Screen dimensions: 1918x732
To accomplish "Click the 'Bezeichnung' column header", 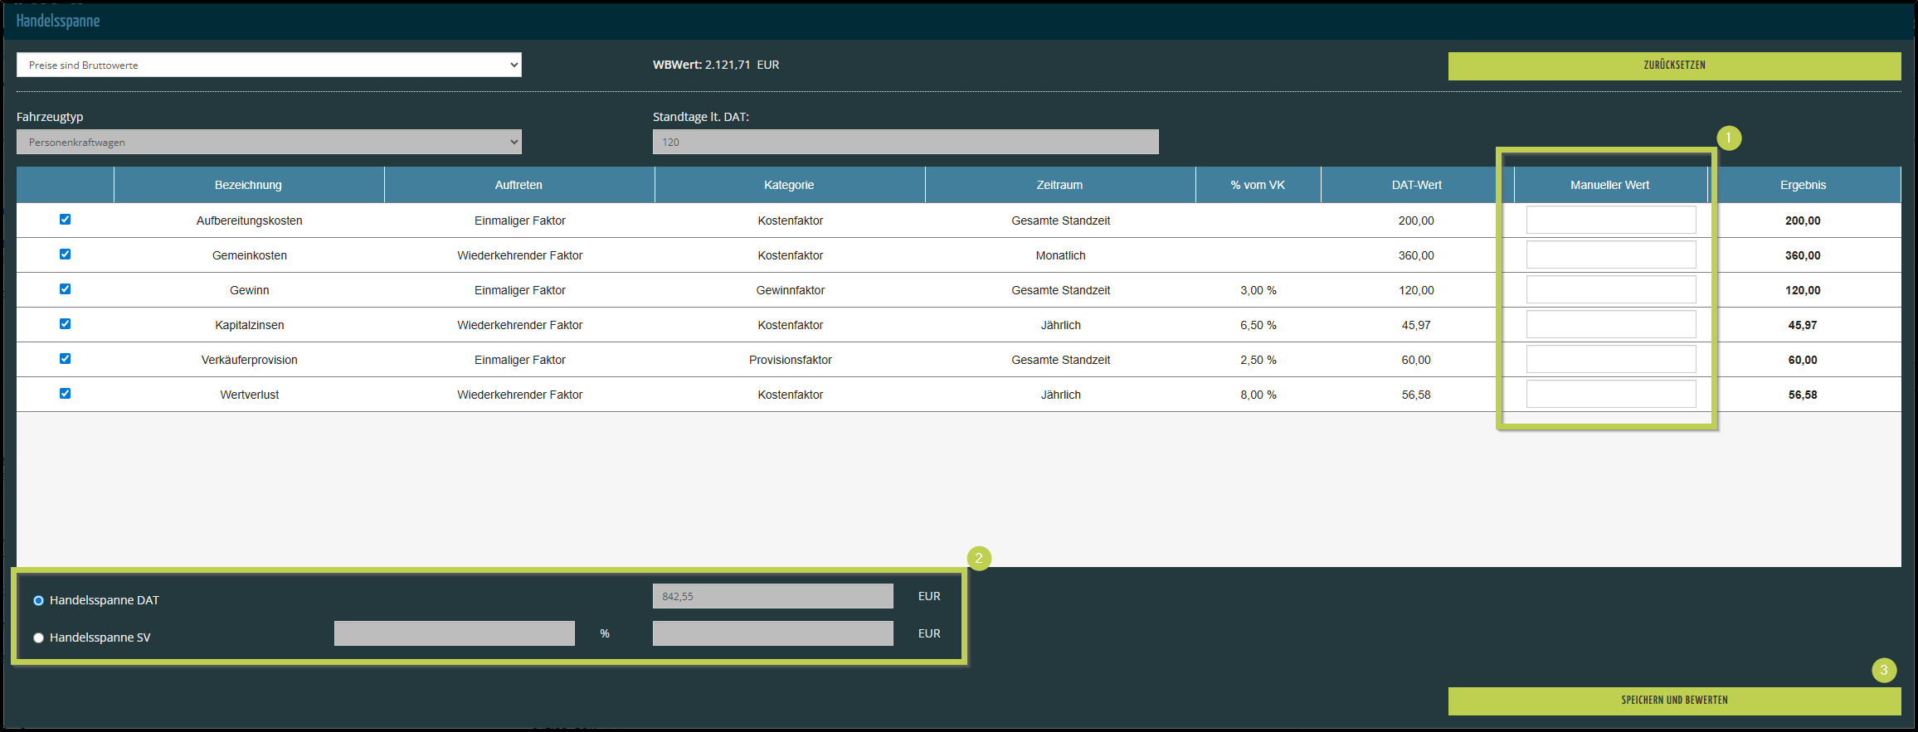I will tap(248, 185).
